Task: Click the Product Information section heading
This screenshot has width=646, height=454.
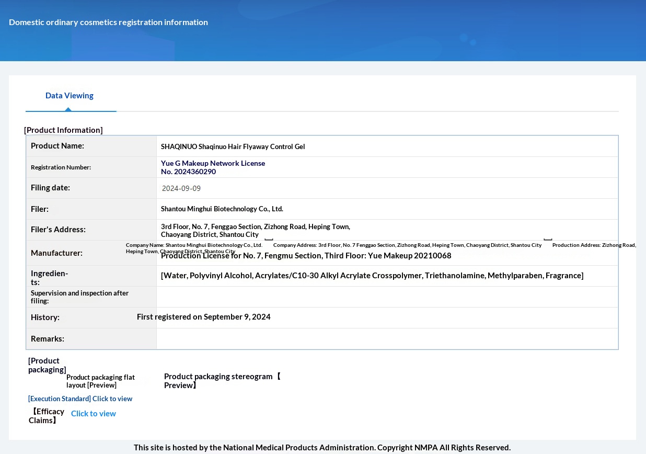Action: 63,130
